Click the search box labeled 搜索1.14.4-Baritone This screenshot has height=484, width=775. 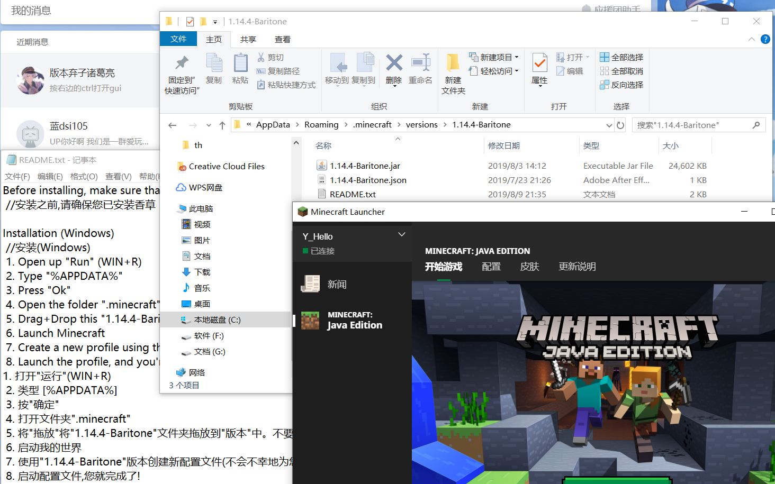pyautogui.click(x=693, y=125)
